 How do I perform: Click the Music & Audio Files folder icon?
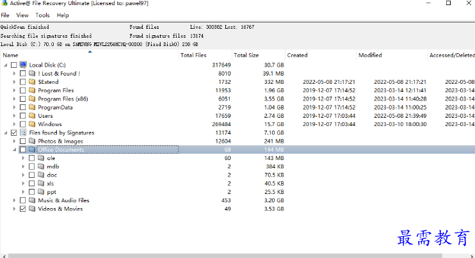[x=32, y=200]
